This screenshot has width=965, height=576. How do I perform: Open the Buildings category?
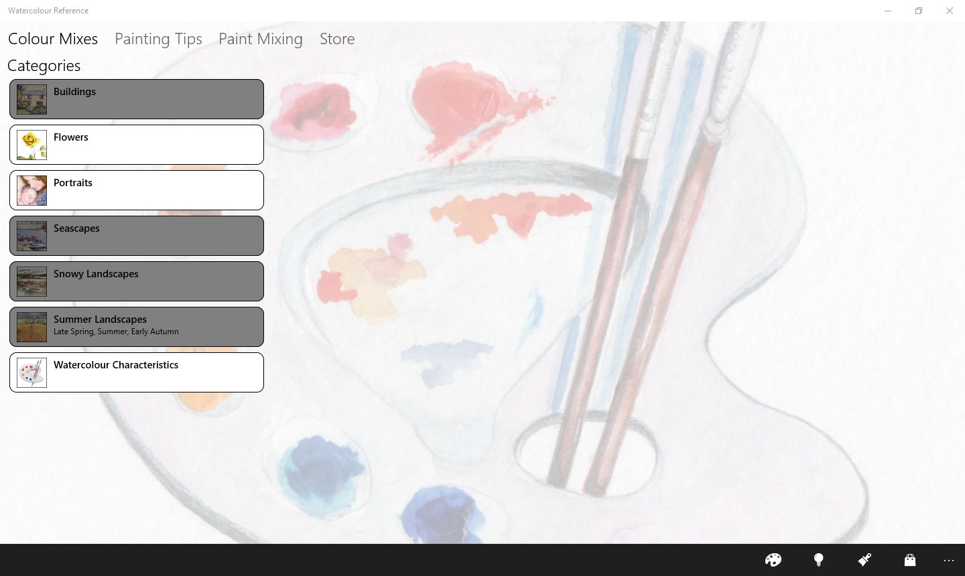tap(137, 99)
